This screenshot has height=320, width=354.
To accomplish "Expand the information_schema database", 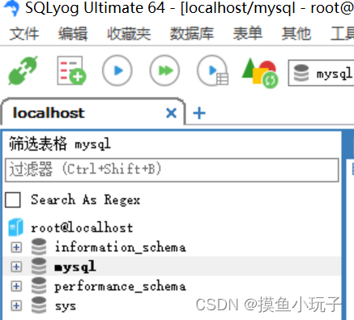I will click(x=16, y=247).
